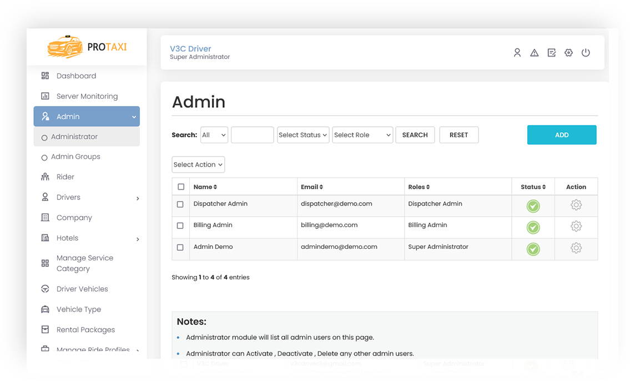Click the Hotels building icon
Screen dimensions: 630x381
click(x=45, y=238)
